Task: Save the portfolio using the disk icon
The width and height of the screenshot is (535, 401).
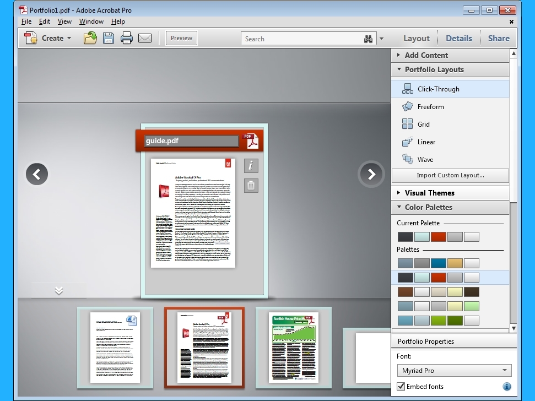Action: [x=109, y=37]
